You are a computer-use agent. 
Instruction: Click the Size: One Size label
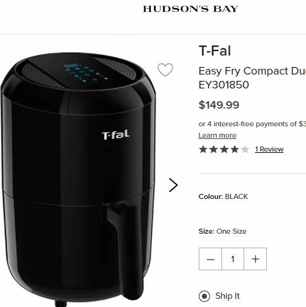pos(223,231)
